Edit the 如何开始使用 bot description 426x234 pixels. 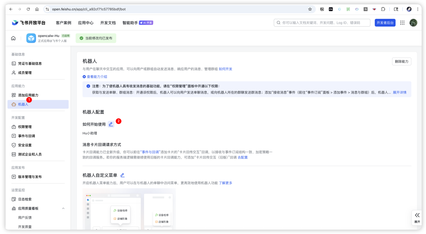(111, 124)
